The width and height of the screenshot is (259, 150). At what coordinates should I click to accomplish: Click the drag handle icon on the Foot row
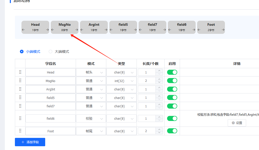pyautogui.click(x=20, y=131)
